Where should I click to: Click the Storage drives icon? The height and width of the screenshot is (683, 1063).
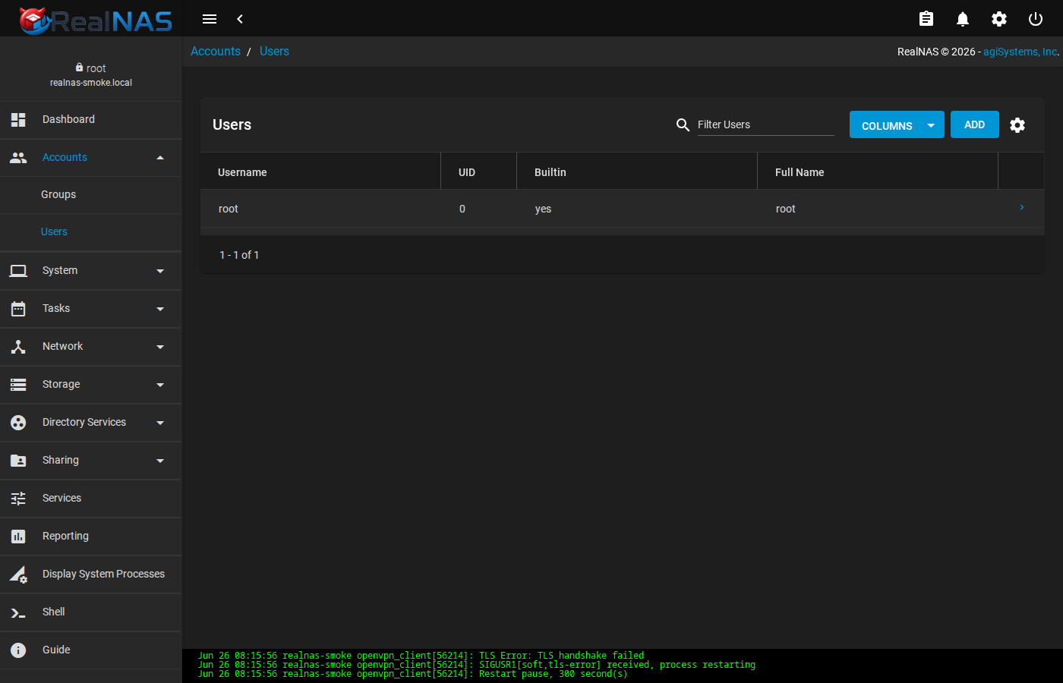click(18, 385)
